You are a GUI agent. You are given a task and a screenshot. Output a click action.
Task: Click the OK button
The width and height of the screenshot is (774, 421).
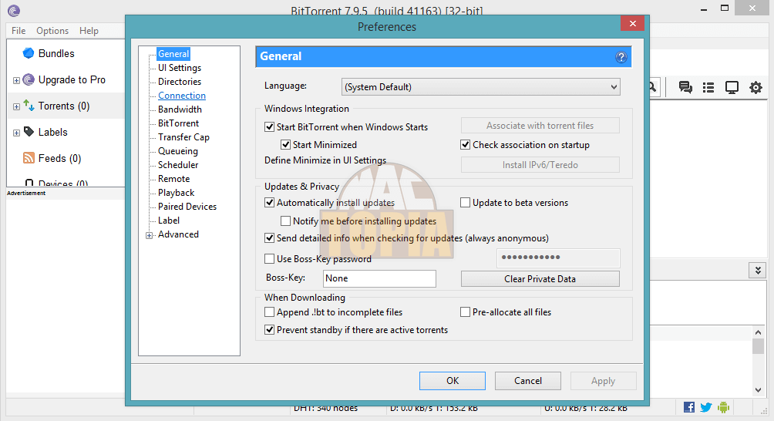click(453, 381)
